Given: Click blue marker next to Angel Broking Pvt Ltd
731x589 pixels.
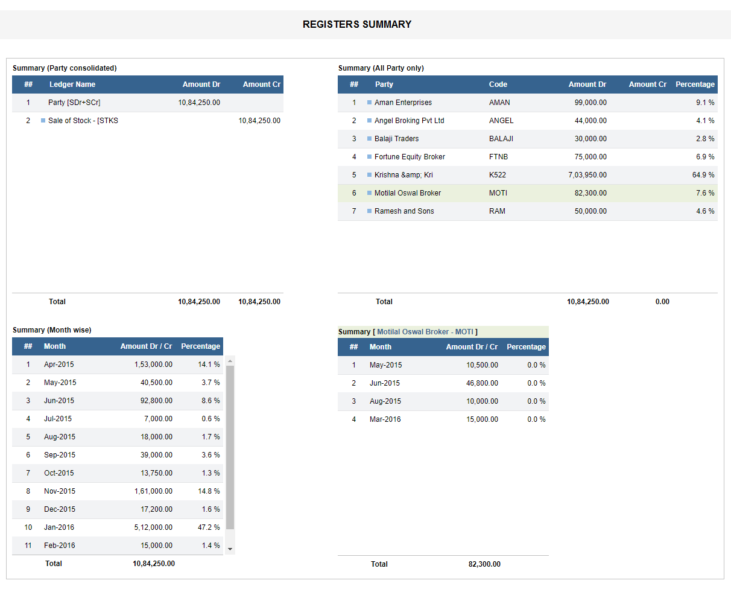Looking at the screenshot, I should [x=369, y=121].
